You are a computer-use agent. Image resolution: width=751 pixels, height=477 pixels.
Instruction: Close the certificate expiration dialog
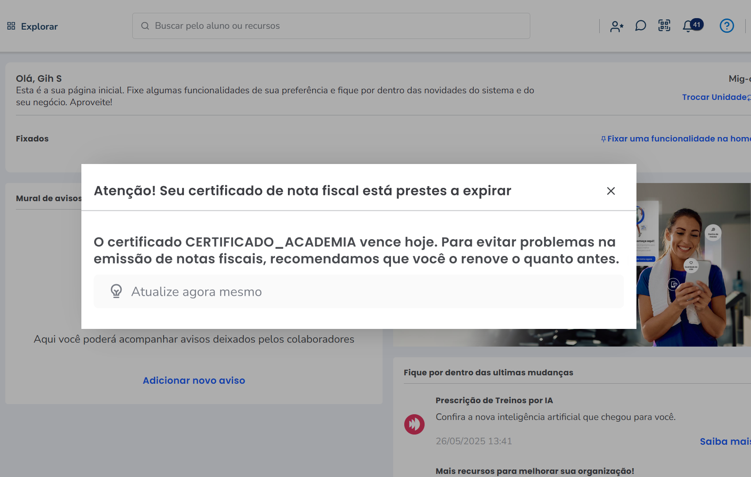coord(611,191)
